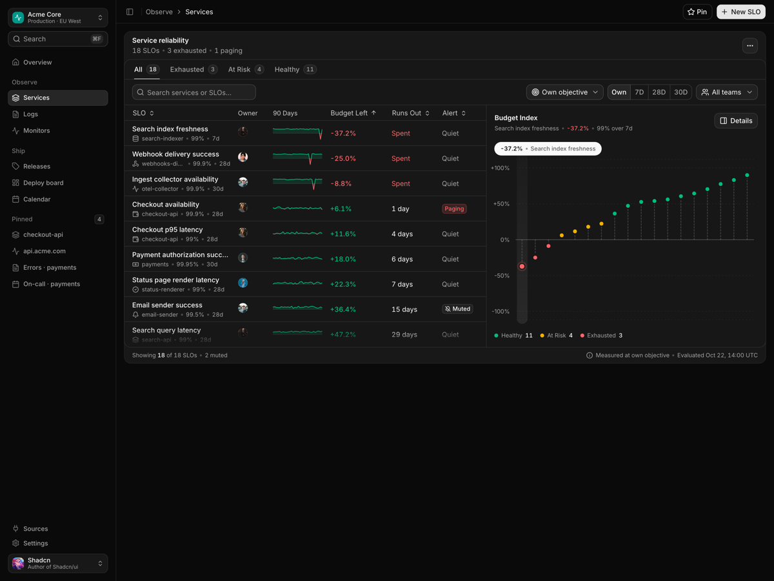Click the highlighted red point on Budget Index chart

[522, 267]
